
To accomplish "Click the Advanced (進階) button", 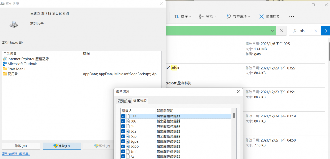I will (x=62, y=146).
